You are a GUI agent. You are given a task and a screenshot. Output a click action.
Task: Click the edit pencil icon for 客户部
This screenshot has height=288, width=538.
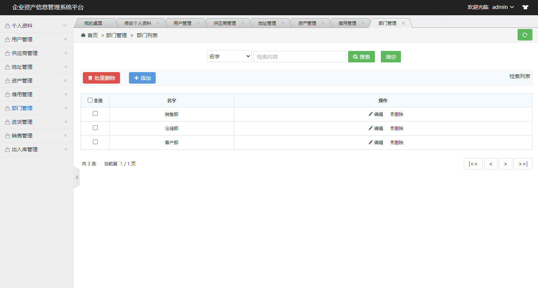tap(370, 142)
